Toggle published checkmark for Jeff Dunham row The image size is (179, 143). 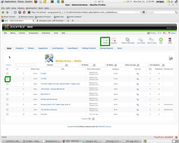pos(159,89)
